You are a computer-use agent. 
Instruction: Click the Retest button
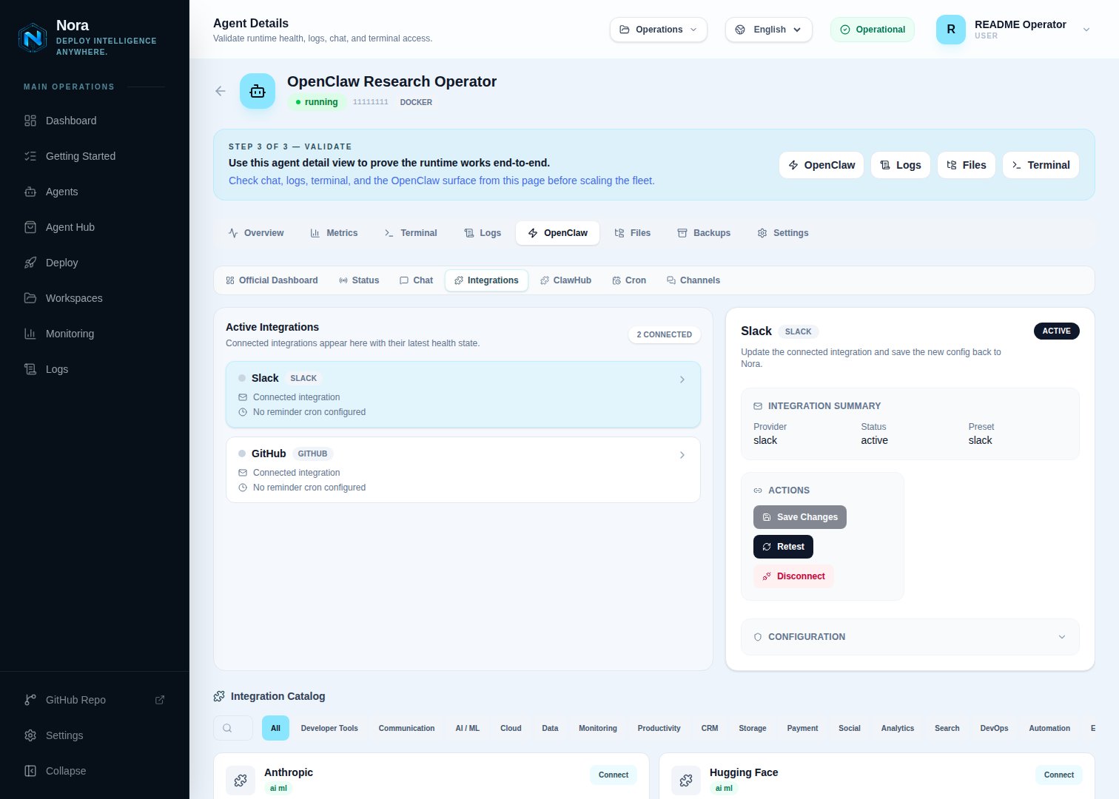pos(783,547)
